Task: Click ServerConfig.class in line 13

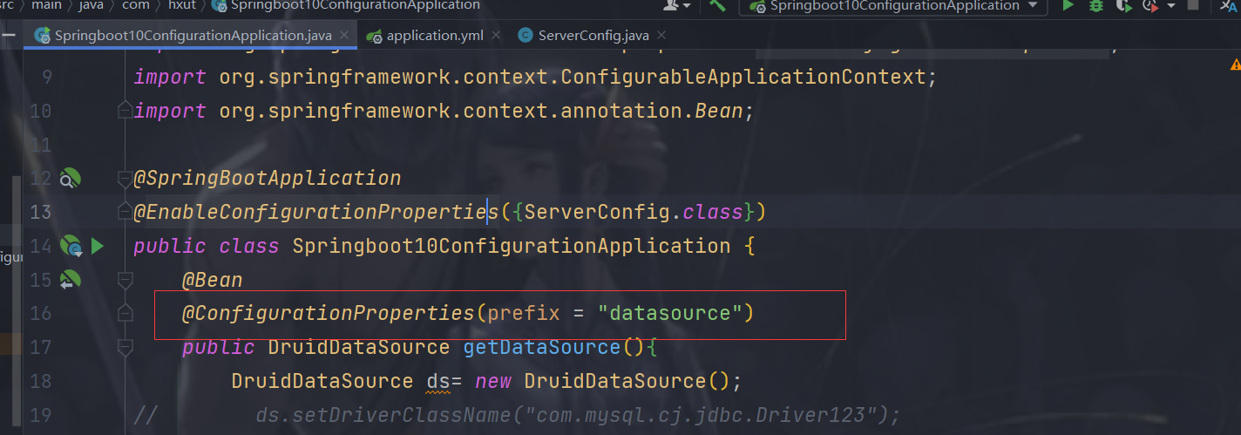Action: pyautogui.click(x=634, y=212)
